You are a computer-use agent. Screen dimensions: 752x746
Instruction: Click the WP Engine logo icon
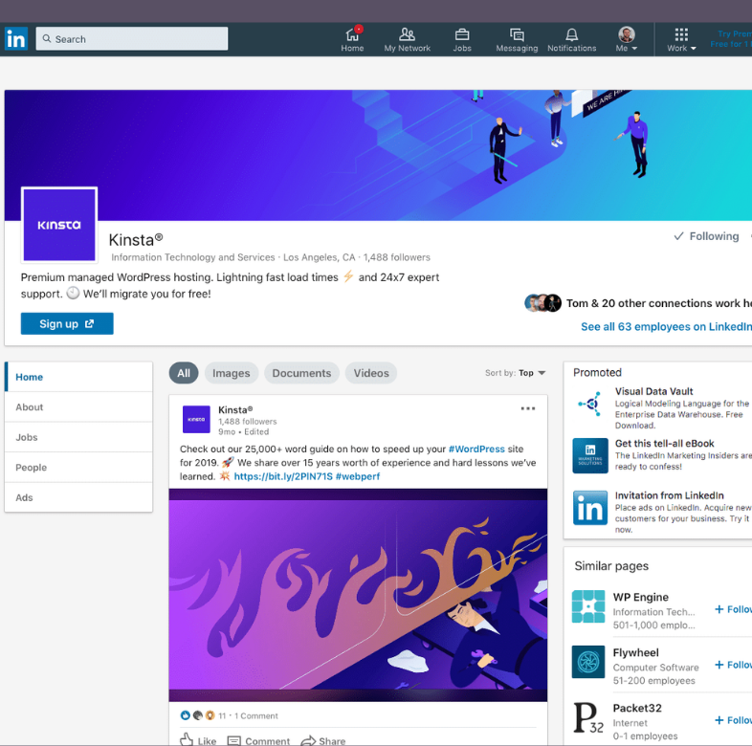pyautogui.click(x=588, y=606)
